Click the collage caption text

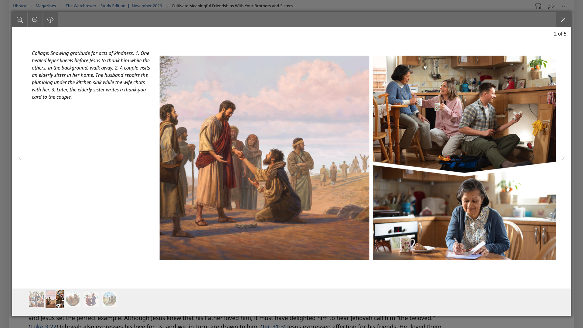(x=91, y=75)
